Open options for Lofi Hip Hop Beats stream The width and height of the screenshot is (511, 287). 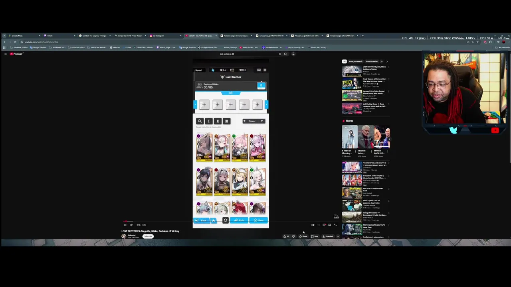(x=389, y=104)
